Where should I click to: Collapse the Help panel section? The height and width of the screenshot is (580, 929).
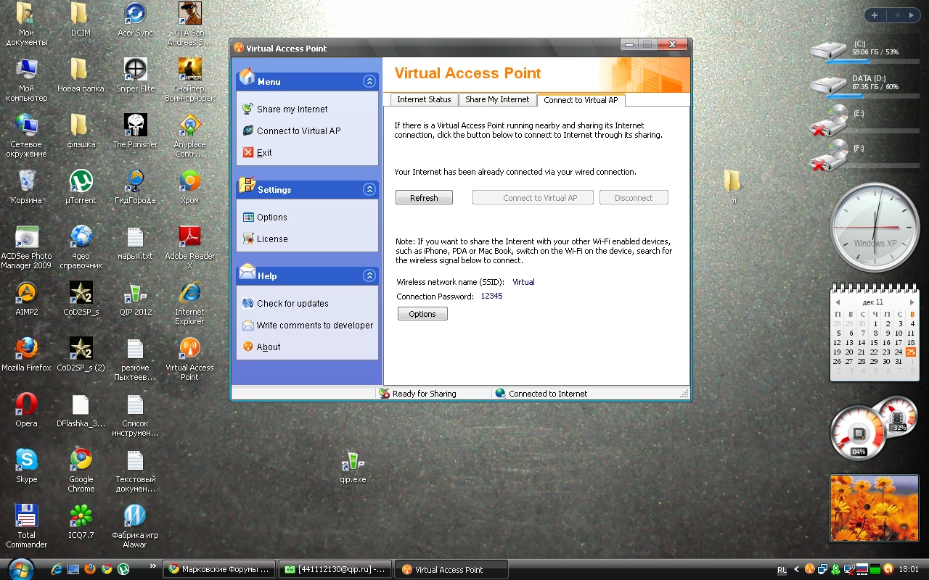[x=369, y=276]
